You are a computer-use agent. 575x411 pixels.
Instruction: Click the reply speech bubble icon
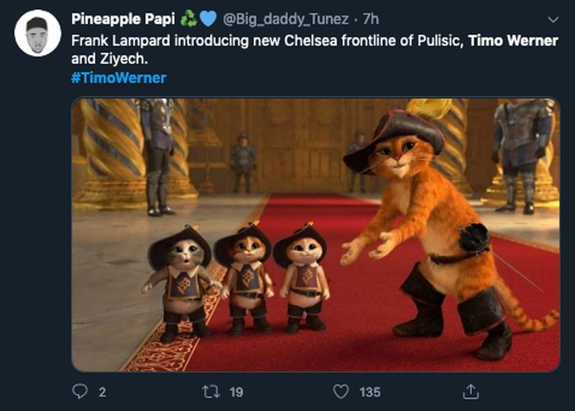tap(80, 392)
